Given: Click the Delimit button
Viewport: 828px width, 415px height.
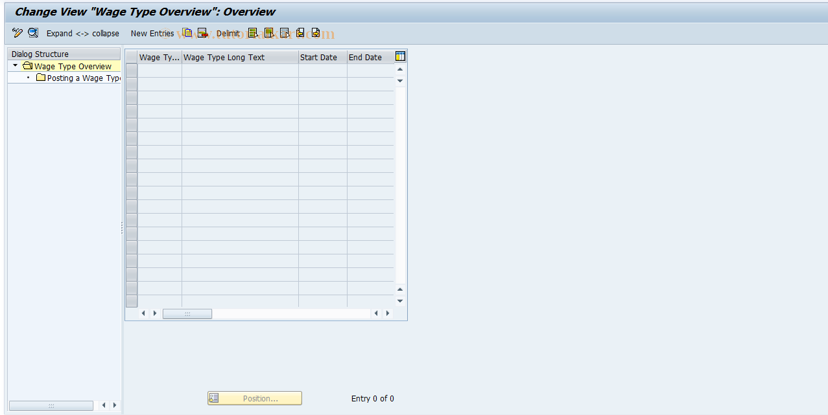Looking at the screenshot, I should coord(228,33).
